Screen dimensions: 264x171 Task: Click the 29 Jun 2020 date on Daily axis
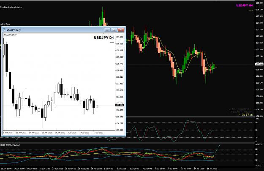pos(60,133)
